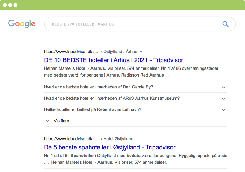Open 'De 5 bedste spahoteller i Østjylland' result
245x172 pixels.
[110, 147]
